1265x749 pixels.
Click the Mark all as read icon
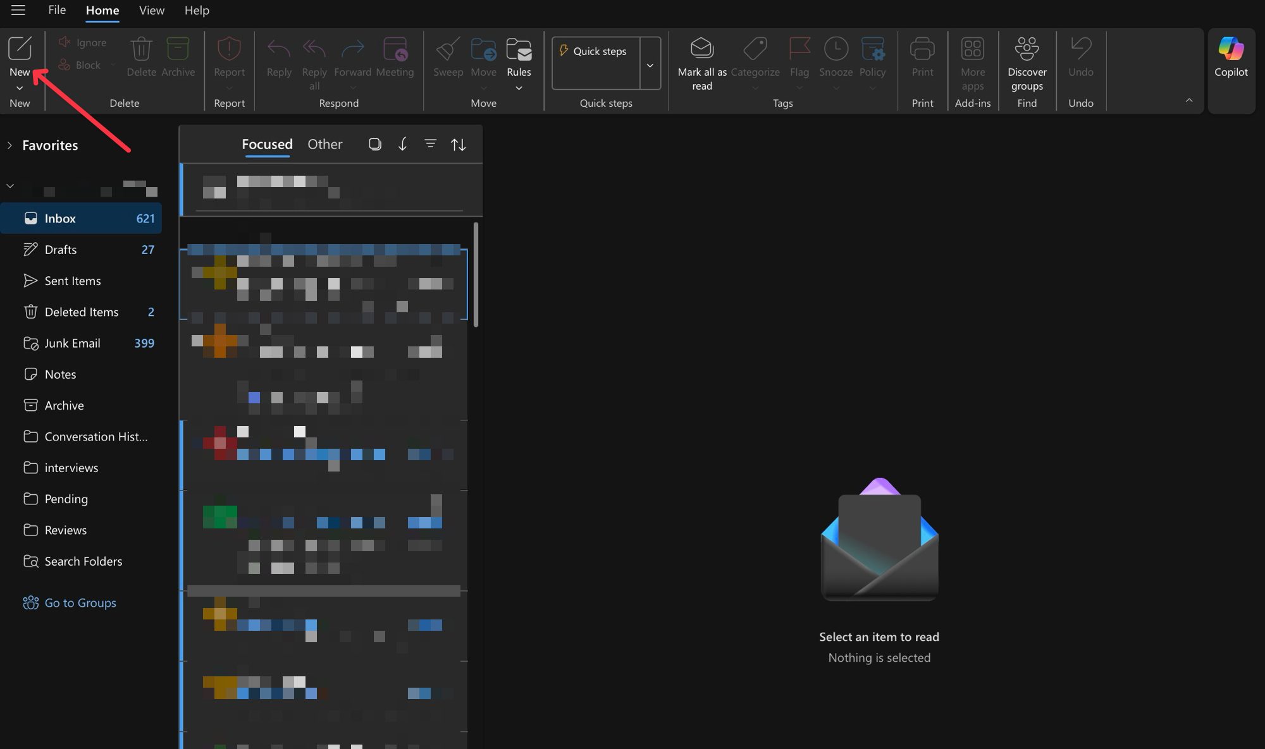[x=701, y=48]
